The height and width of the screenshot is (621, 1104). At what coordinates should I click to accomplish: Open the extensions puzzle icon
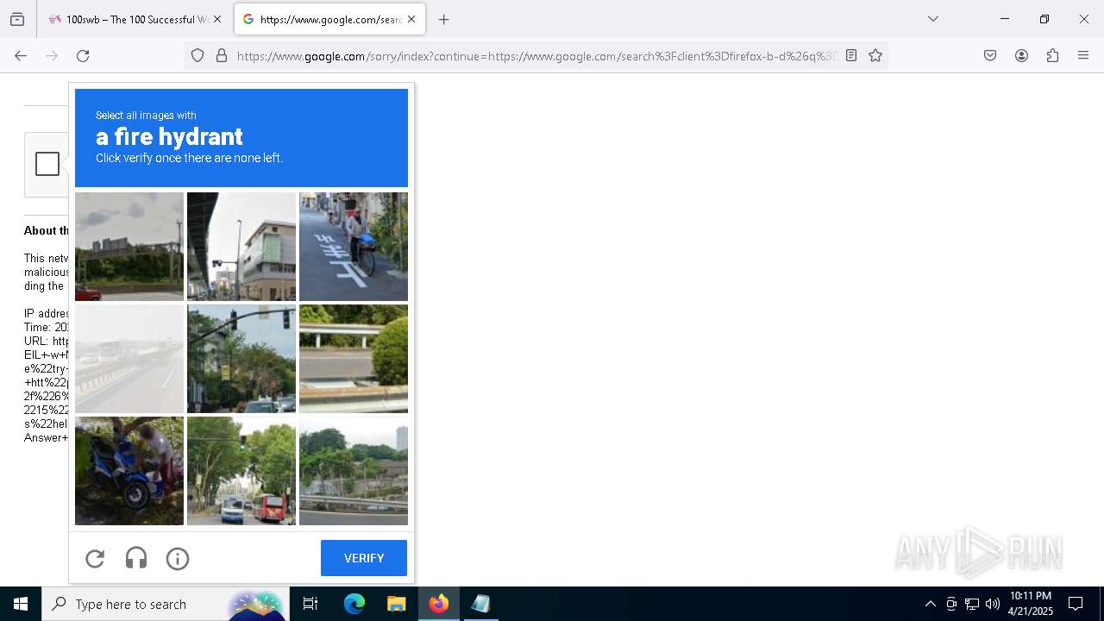[x=1052, y=55]
